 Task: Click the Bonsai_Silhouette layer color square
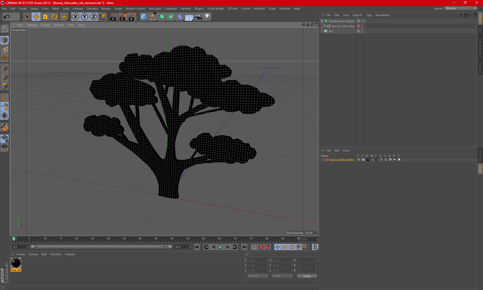pyautogui.click(x=327, y=160)
